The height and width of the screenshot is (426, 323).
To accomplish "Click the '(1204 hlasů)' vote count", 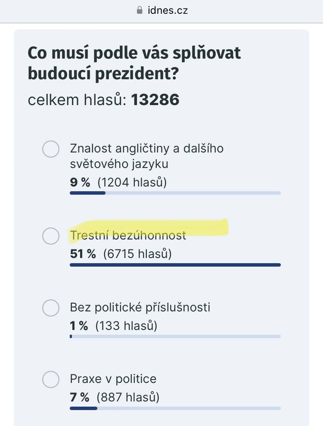I will coord(132,182).
